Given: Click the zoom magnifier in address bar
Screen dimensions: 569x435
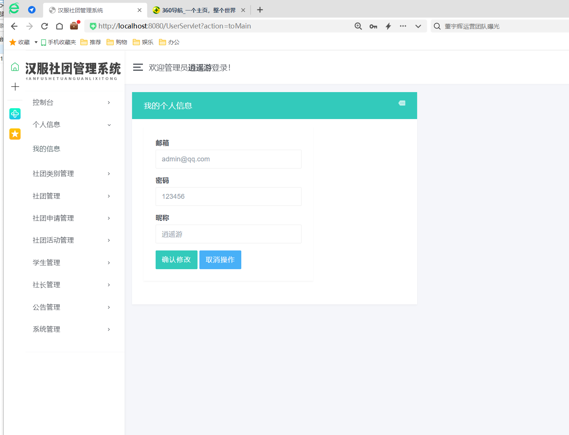Looking at the screenshot, I should pyautogui.click(x=358, y=26).
